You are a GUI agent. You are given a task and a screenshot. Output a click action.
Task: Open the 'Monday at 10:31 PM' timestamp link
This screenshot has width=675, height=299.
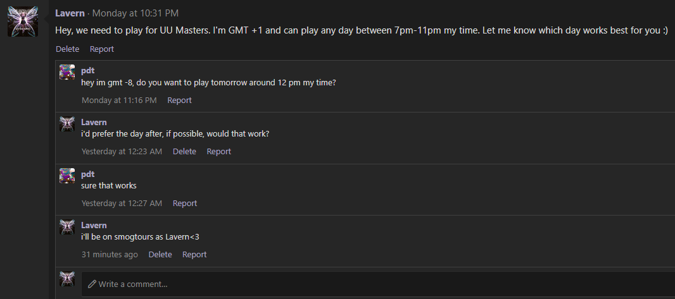[x=134, y=13]
